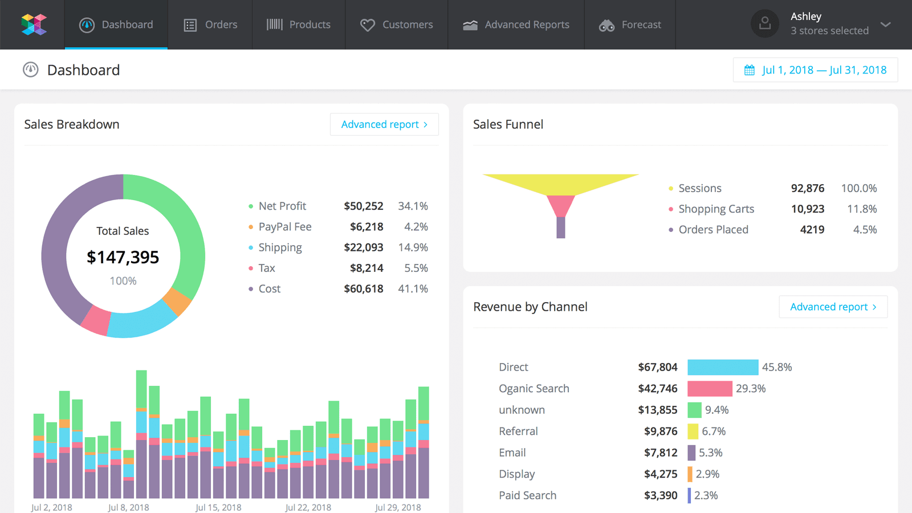The height and width of the screenshot is (513, 912).
Task: Toggle the Net Profit legend dot
Action: click(x=250, y=206)
